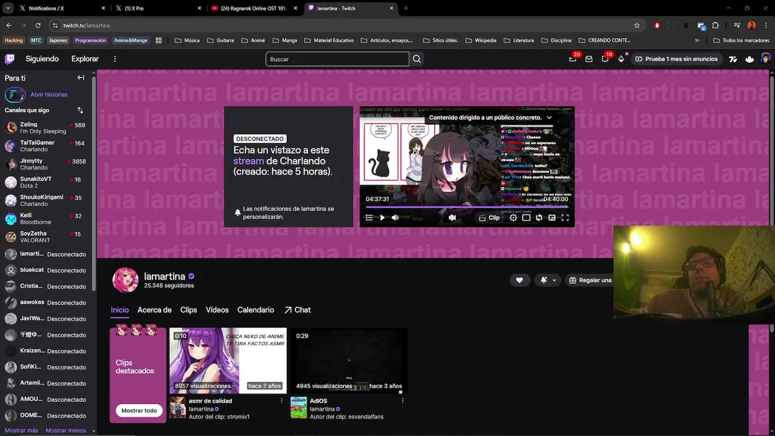Image resolution: width=775 pixels, height=436 pixels.
Task: Go to Siguiendo in the top nav
Action: click(x=42, y=59)
